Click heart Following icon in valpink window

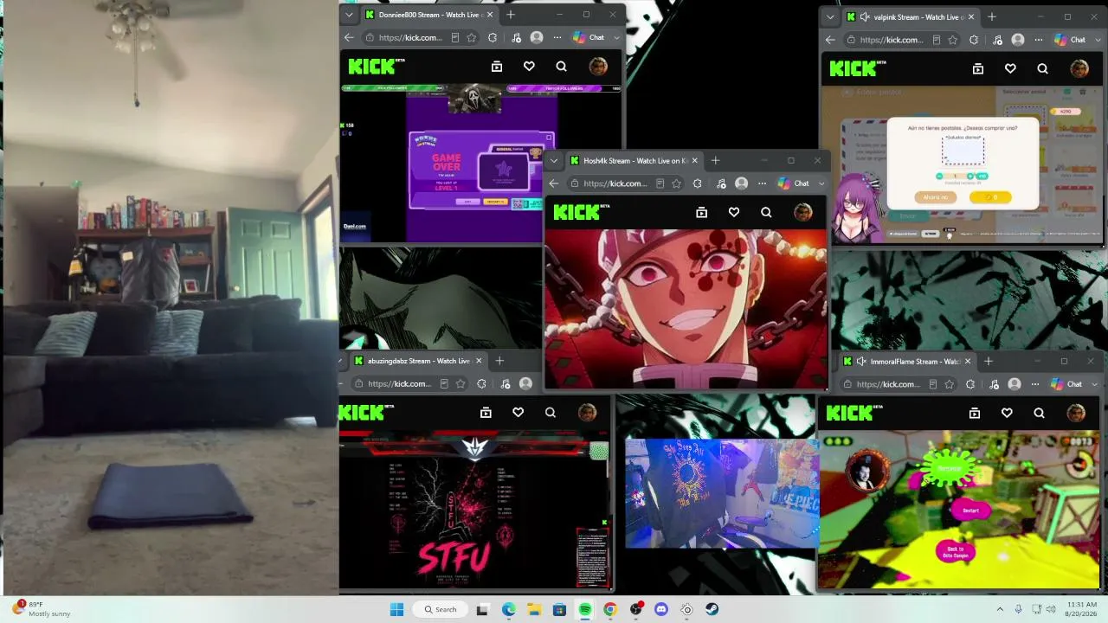[1010, 68]
